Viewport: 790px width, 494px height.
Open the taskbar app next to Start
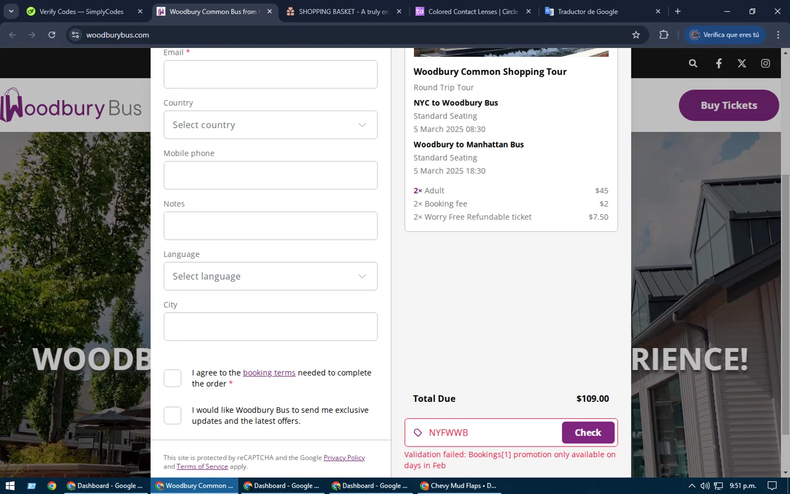pyautogui.click(x=32, y=486)
